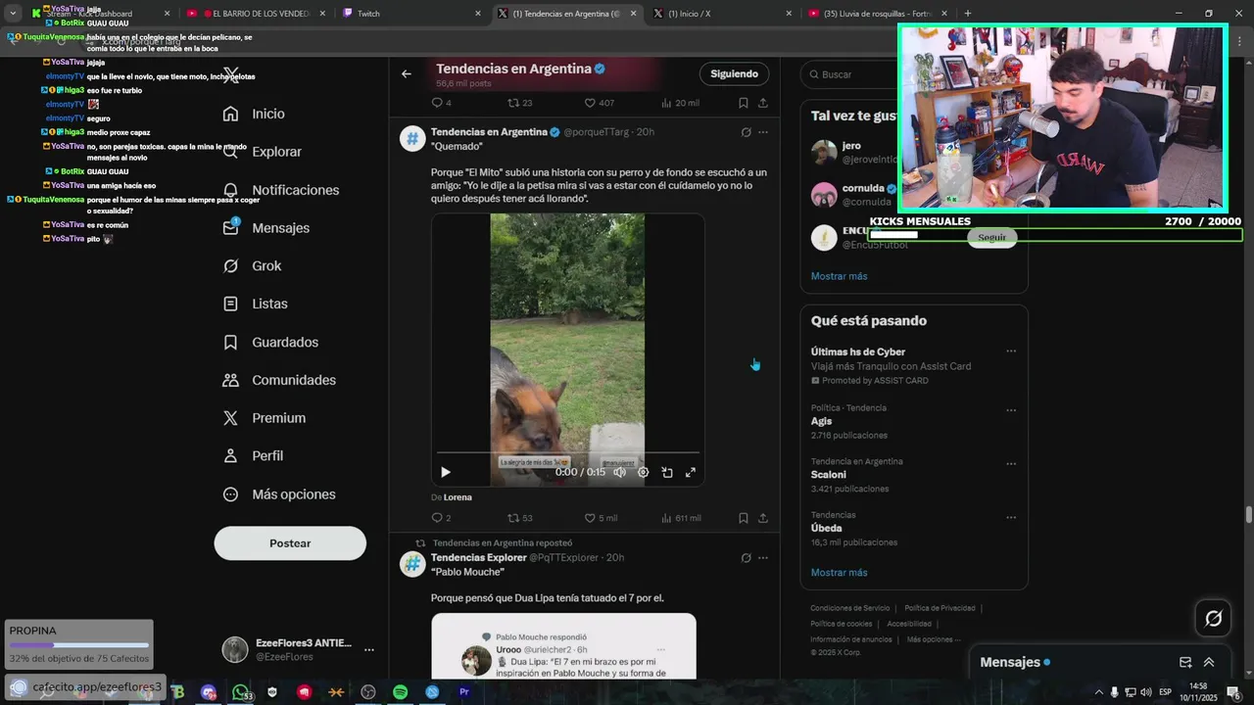
Task: Open Mensajes in the X sidebar
Action: (x=266, y=228)
